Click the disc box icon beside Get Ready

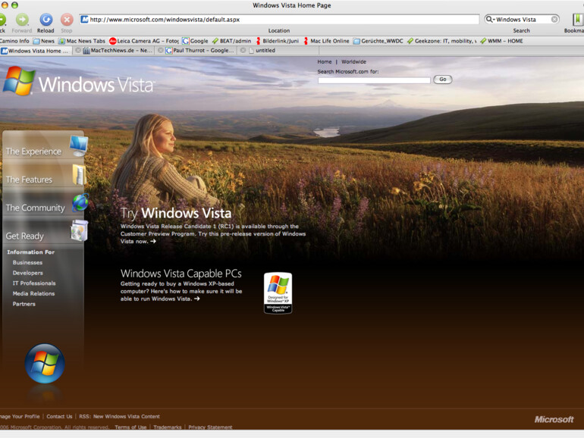(80, 230)
